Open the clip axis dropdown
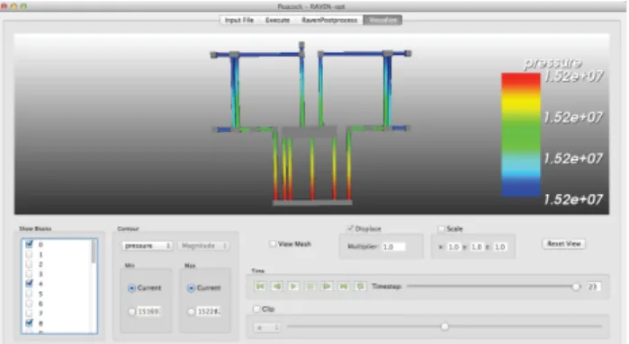 [x=266, y=328]
